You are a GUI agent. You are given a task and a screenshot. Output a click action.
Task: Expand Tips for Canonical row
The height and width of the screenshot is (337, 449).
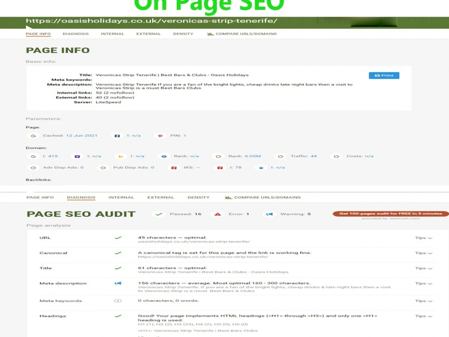coord(423,253)
